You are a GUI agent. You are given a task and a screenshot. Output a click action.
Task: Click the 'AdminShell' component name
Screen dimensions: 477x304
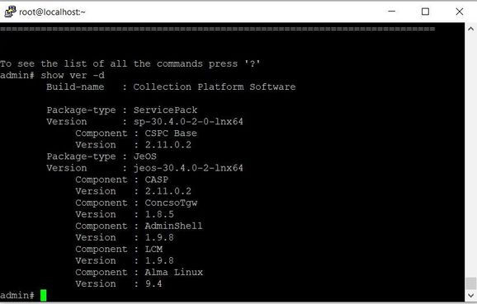tap(173, 226)
